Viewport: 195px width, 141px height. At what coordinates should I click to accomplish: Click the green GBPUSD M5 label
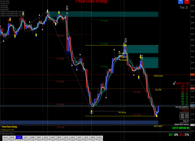coord(180,128)
